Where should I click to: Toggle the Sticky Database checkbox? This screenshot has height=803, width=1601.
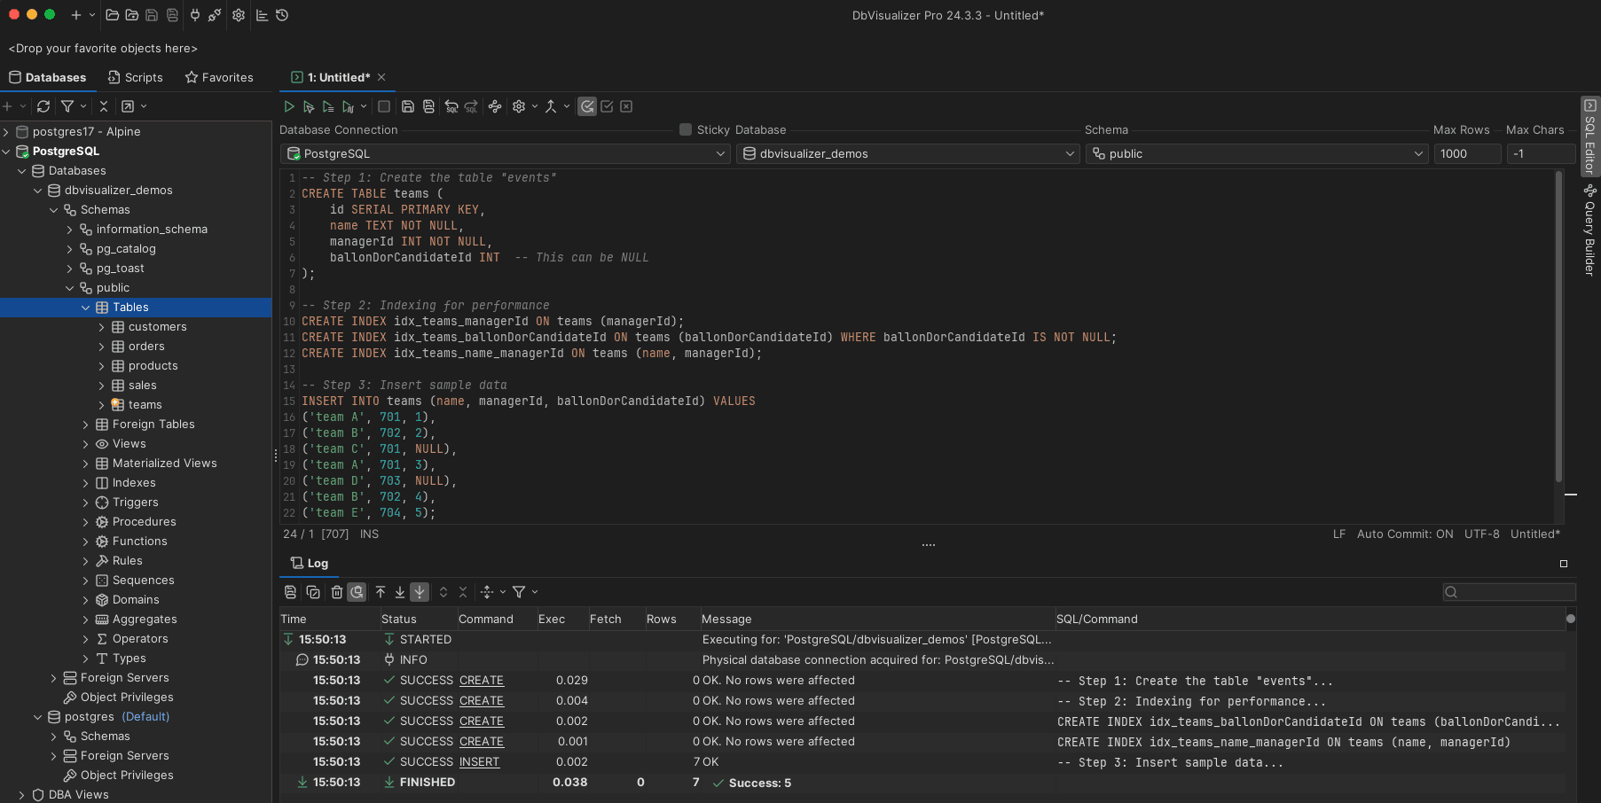point(685,129)
